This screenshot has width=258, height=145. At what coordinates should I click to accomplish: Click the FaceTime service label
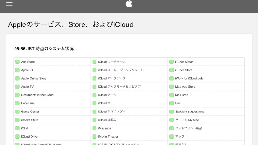coord(28,103)
